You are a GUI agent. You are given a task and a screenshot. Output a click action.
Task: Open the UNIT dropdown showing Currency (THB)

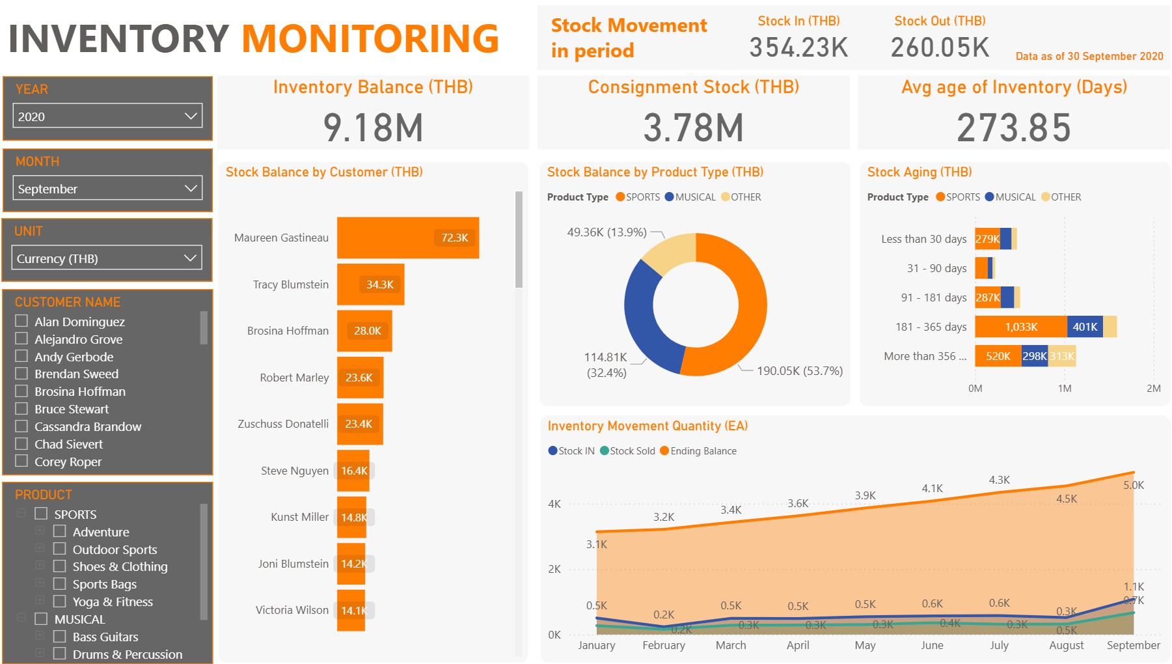click(107, 258)
